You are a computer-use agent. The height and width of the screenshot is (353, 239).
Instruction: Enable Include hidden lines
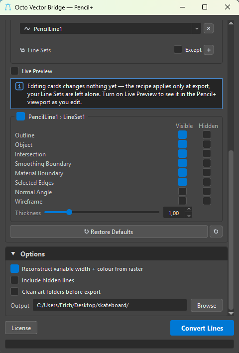coord(14,280)
